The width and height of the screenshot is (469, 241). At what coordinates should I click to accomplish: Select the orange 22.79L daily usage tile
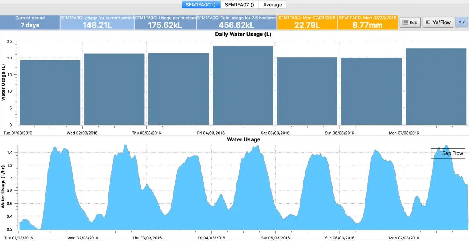(307, 22)
